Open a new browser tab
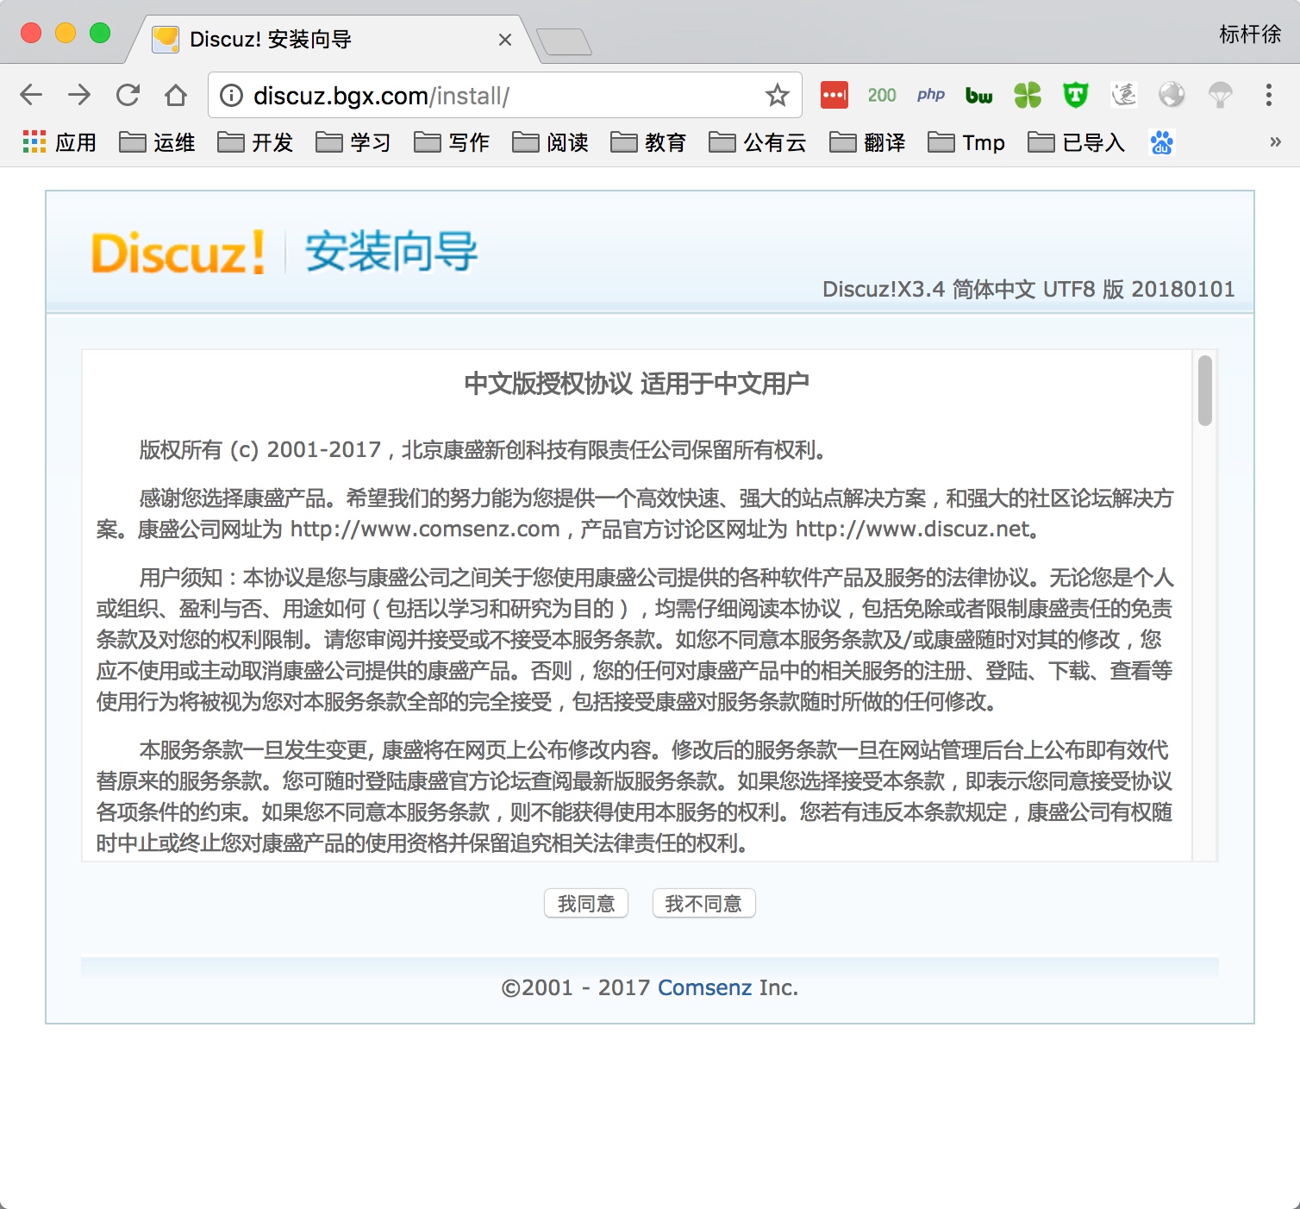The width and height of the screenshot is (1300, 1209). tap(564, 41)
